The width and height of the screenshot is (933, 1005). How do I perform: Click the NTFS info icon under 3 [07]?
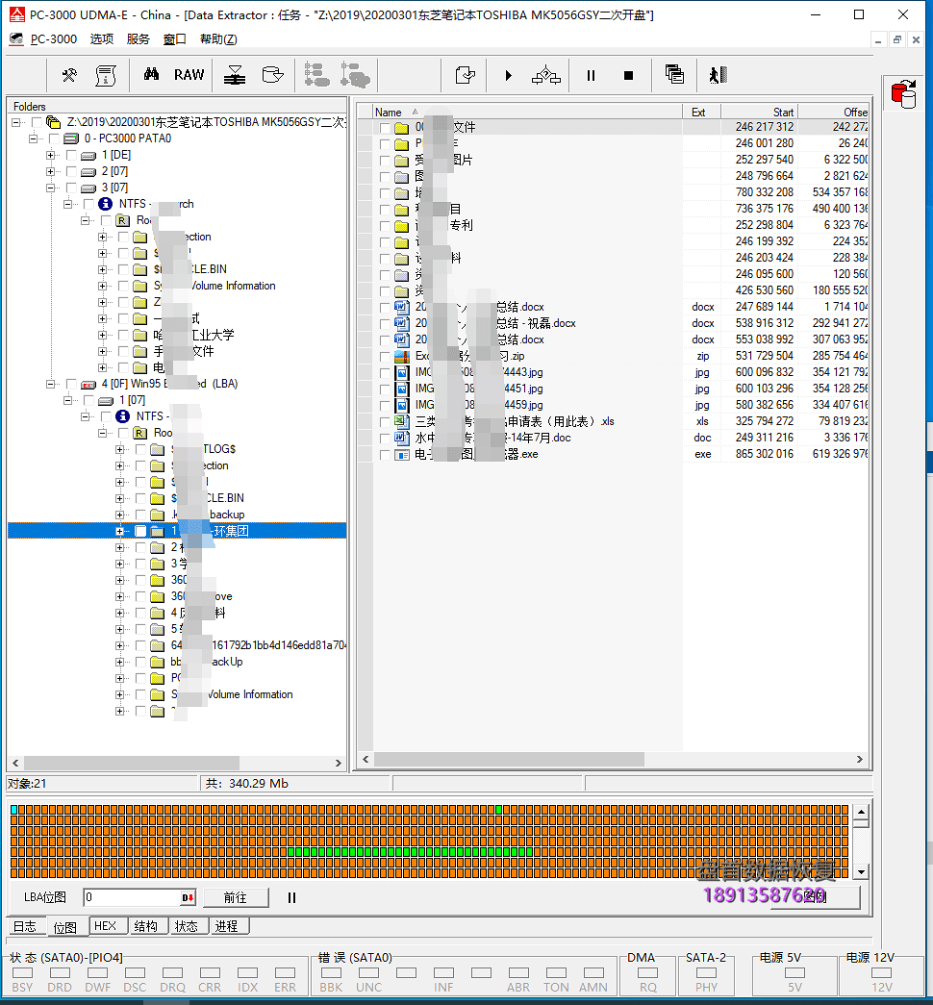[105, 204]
